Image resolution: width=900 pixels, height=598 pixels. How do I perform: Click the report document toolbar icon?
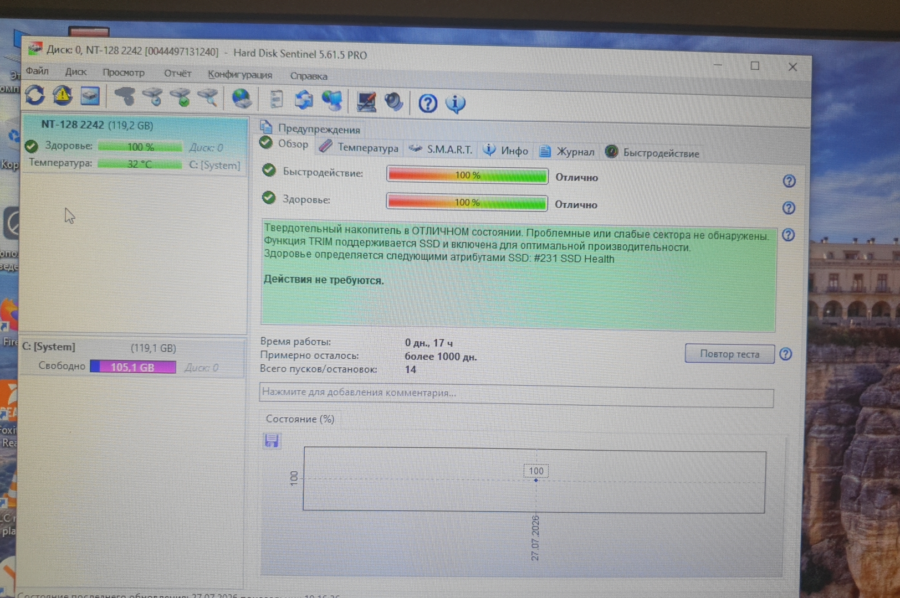276,99
